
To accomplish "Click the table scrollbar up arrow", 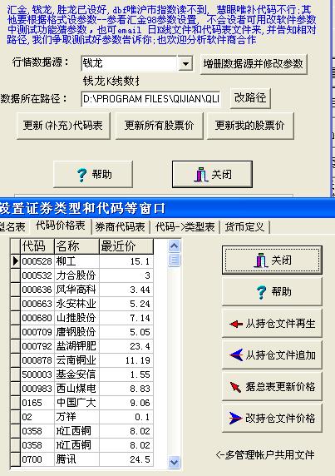I will tap(174, 246).
